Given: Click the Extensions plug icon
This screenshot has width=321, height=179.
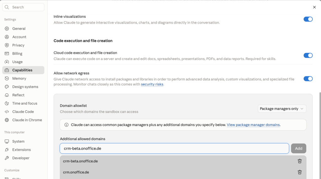Looking at the screenshot, I should point(7,150).
